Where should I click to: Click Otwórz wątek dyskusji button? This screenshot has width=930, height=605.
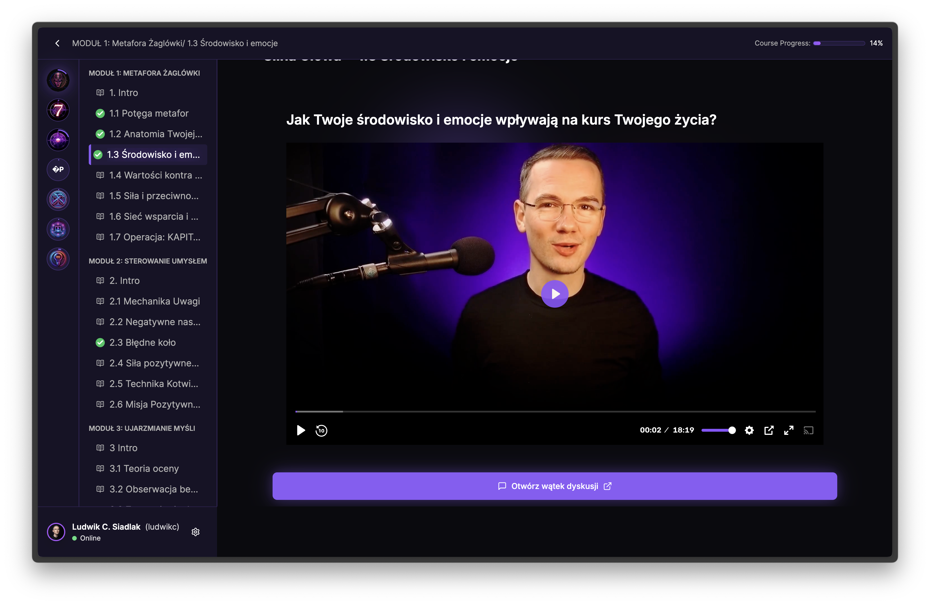(x=555, y=486)
